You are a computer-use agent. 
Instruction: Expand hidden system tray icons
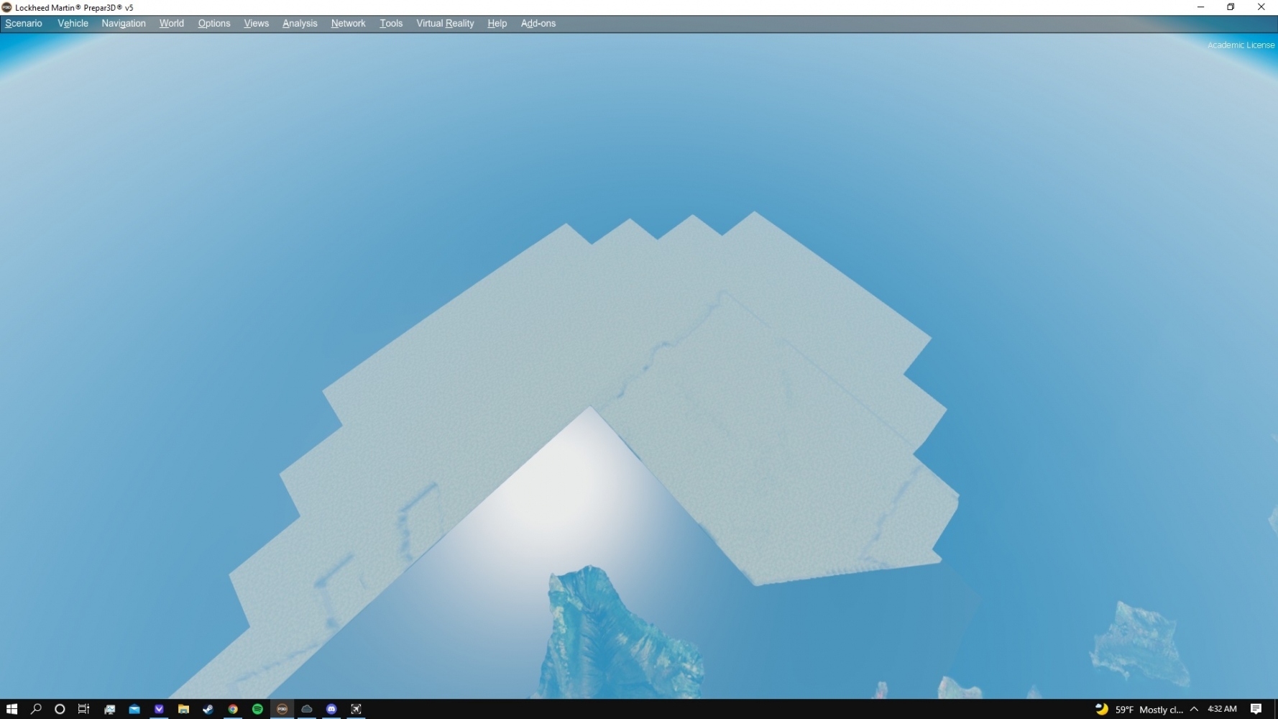click(x=1194, y=709)
